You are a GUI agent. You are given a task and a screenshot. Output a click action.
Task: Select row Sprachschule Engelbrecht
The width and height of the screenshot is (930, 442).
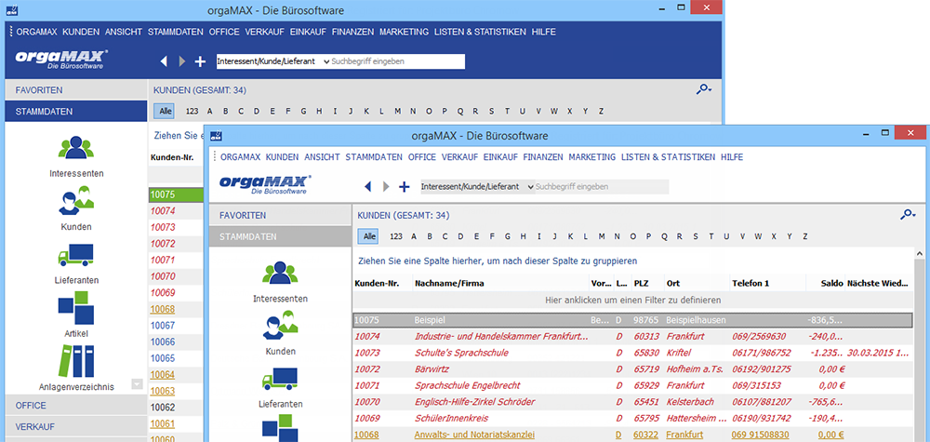point(632,385)
